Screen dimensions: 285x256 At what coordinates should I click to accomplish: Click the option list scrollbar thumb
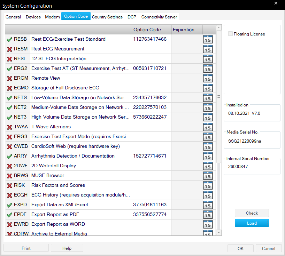point(219,97)
